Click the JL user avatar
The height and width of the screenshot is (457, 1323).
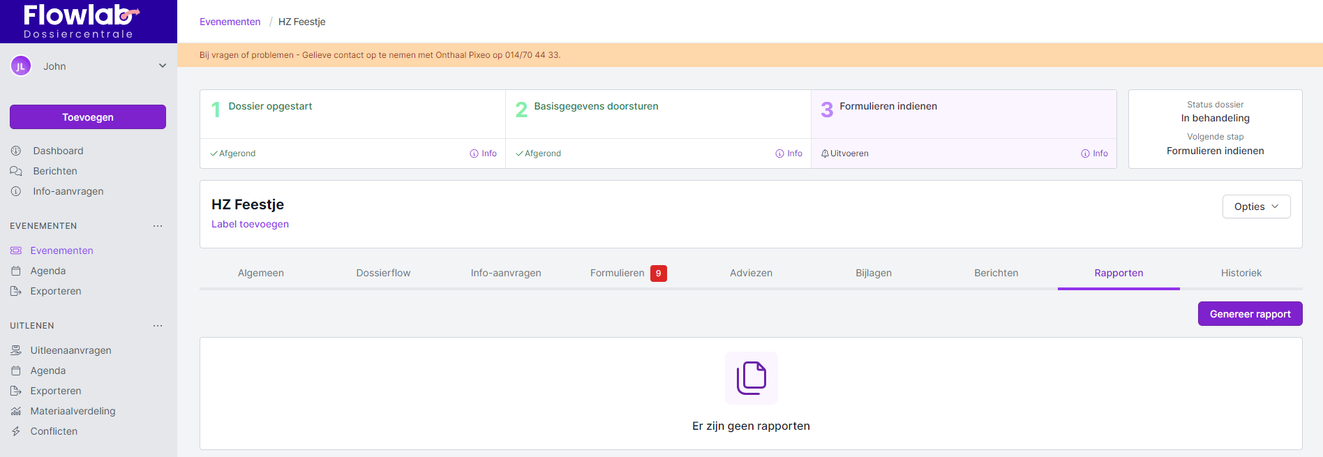(21, 66)
